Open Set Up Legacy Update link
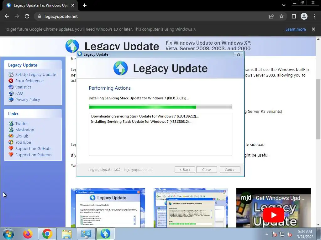This screenshot has width=321, height=240. point(36,74)
